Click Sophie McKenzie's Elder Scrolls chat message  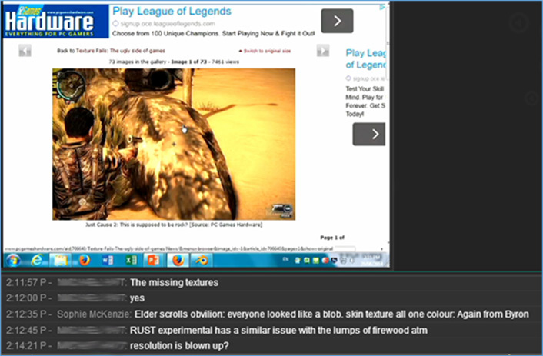[331, 314]
